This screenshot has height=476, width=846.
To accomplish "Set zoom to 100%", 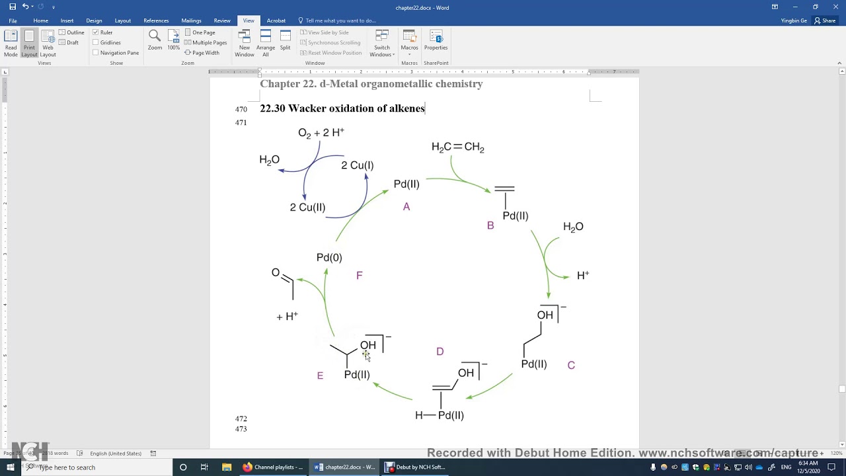I will 173,40.
